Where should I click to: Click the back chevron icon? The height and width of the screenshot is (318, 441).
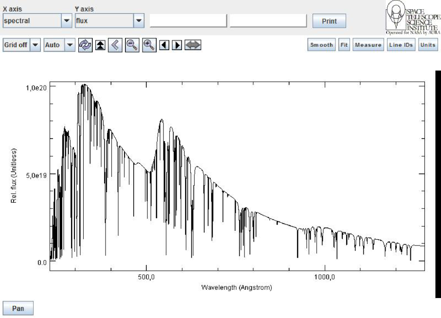[x=115, y=45]
